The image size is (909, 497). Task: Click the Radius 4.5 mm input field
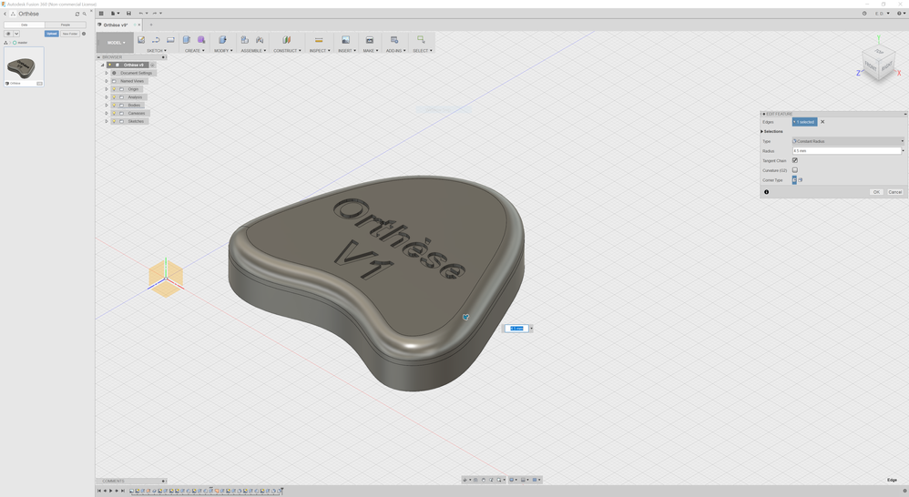click(x=846, y=150)
